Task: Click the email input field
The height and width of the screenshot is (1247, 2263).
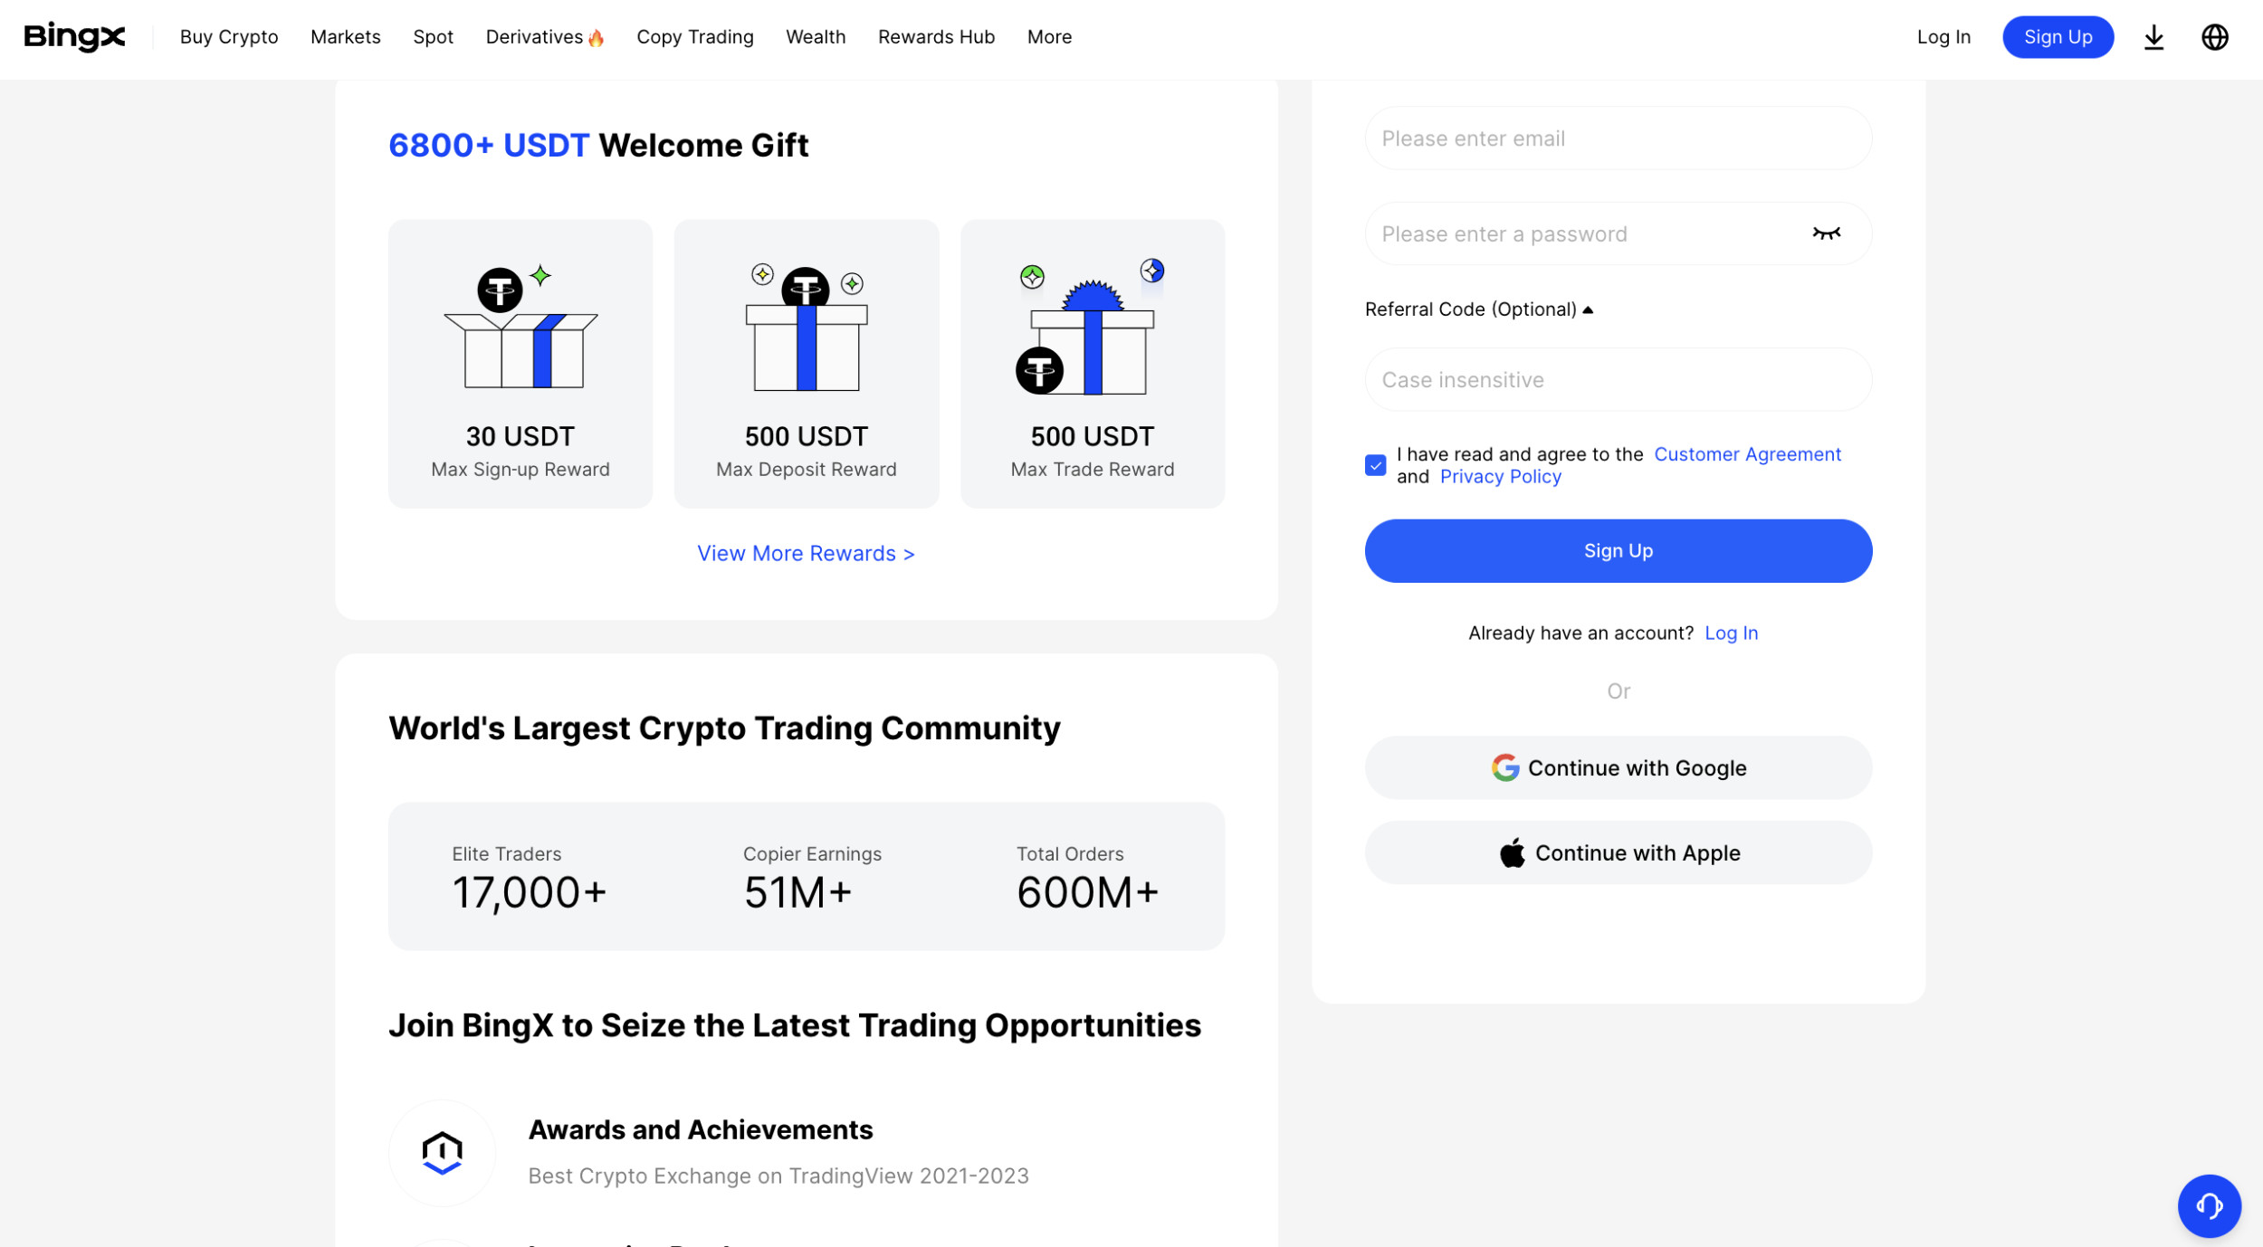Action: (1618, 138)
